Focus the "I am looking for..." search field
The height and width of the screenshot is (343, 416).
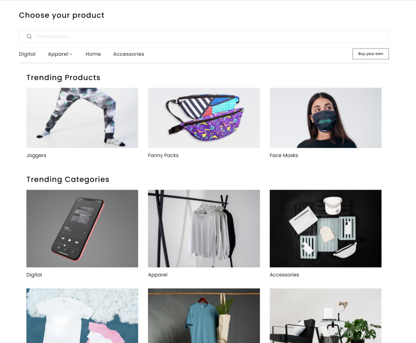[x=204, y=36]
